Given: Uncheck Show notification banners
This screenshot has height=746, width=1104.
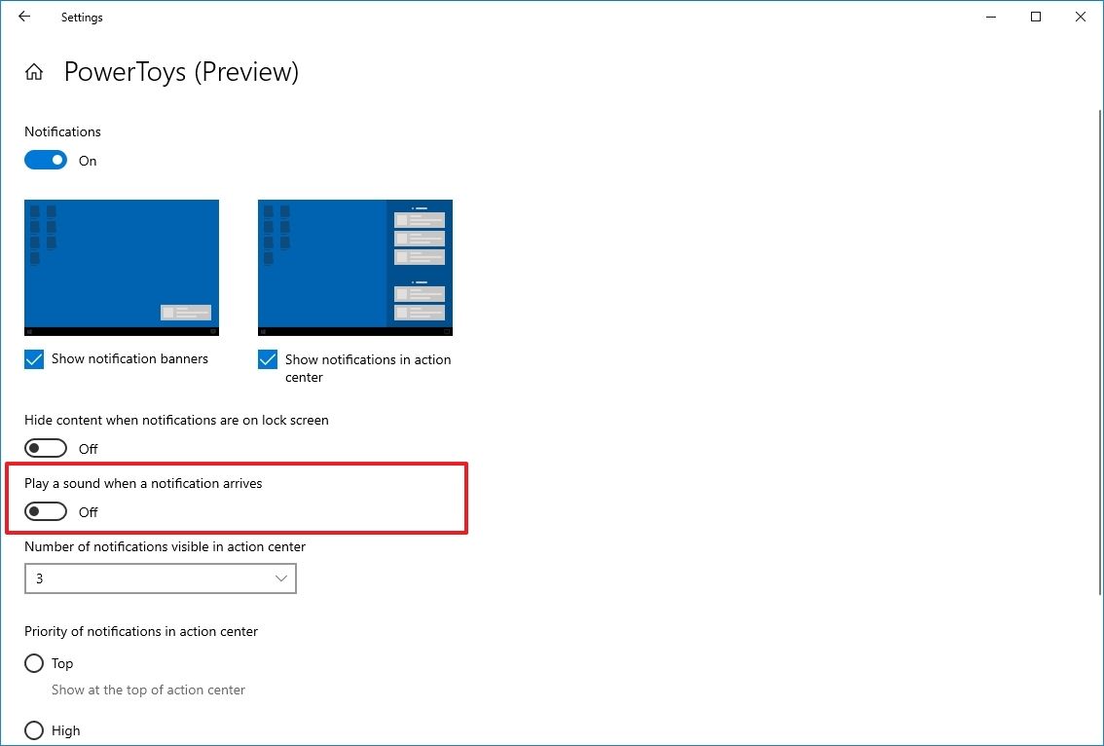Looking at the screenshot, I should pyautogui.click(x=33, y=358).
